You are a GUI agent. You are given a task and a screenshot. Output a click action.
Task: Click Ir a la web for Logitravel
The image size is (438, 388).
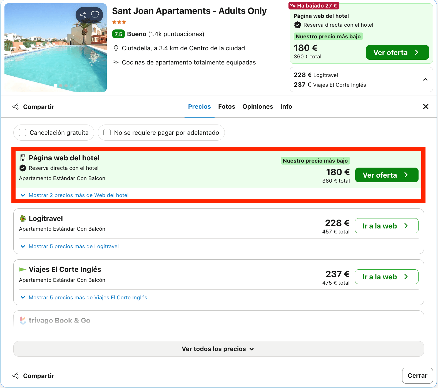coord(387,226)
